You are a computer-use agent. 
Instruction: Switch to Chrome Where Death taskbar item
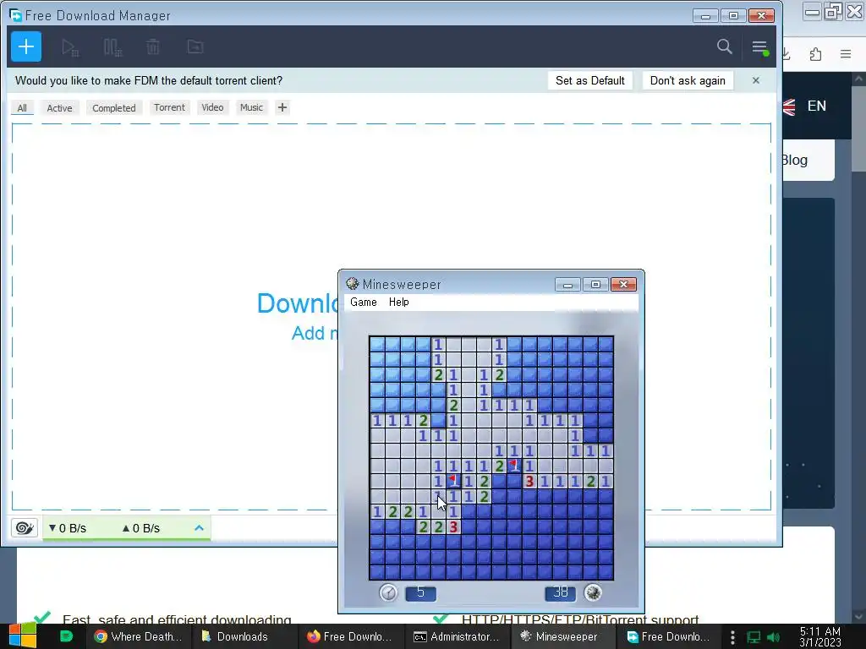tap(138, 637)
